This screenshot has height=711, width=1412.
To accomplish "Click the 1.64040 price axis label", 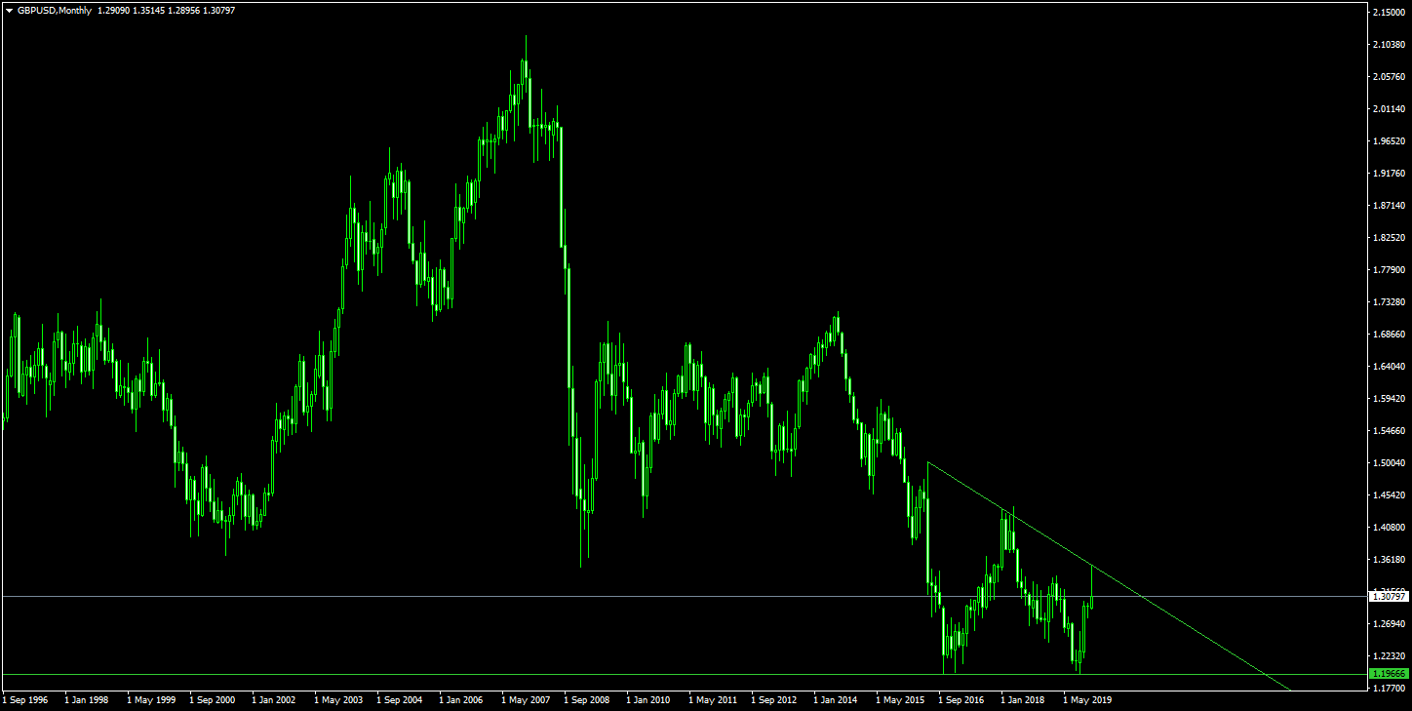I will click(x=1389, y=367).
